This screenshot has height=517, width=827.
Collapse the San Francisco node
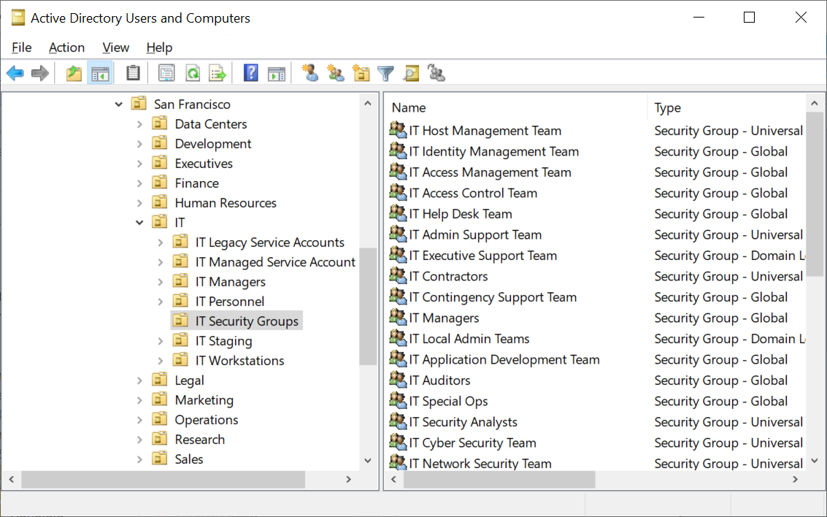point(119,104)
